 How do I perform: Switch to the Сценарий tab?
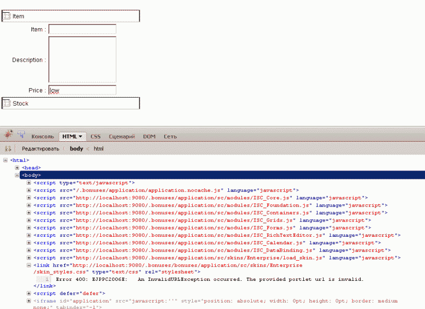coord(122,136)
